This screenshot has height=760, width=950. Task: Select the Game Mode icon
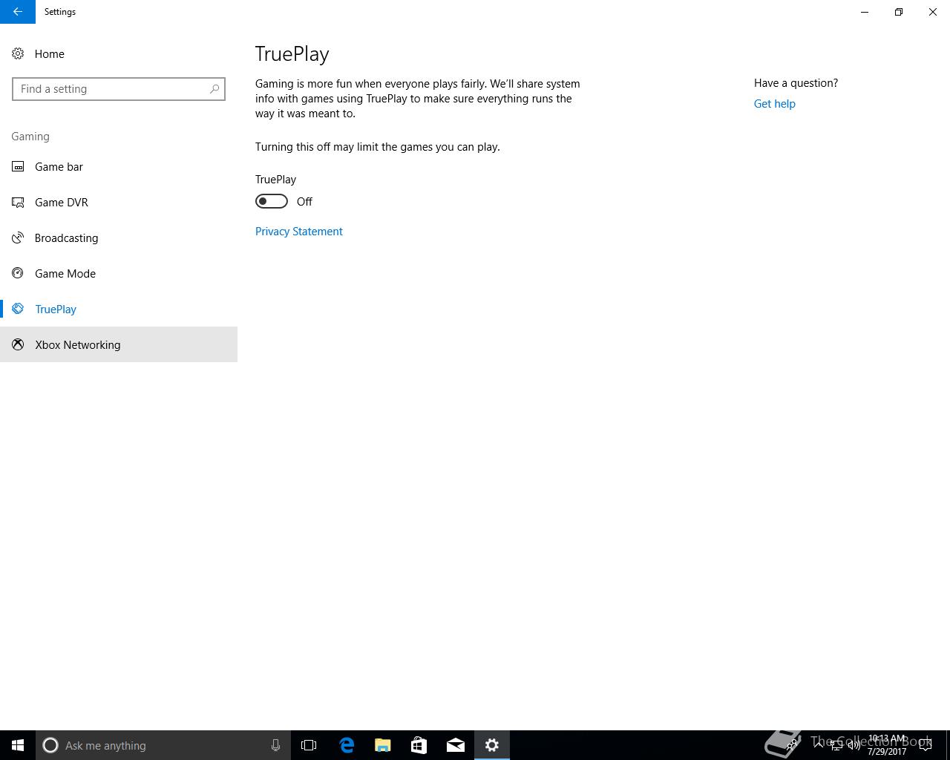point(18,274)
